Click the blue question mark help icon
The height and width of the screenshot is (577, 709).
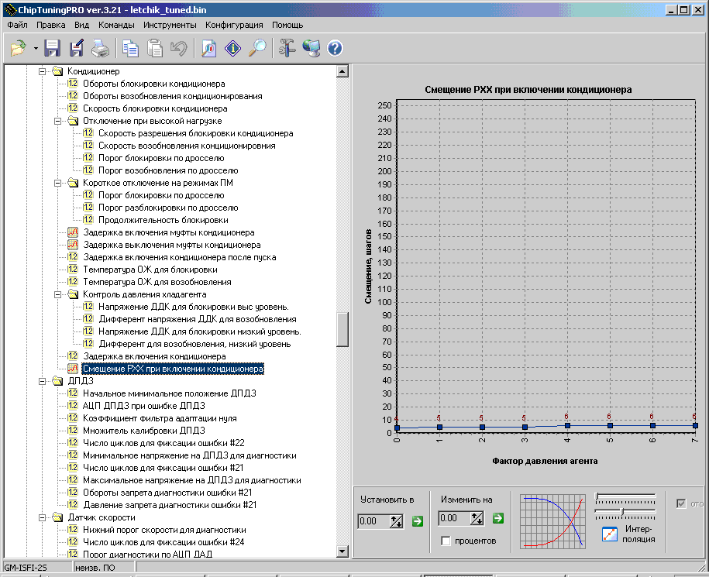point(335,49)
